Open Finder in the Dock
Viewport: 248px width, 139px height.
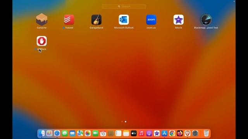pos(42,133)
